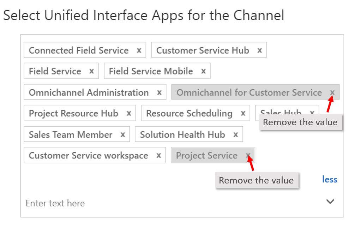Remove the Project Resource Hub tag
The image size is (355, 229).
pyautogui.click(x=129, y=113)
